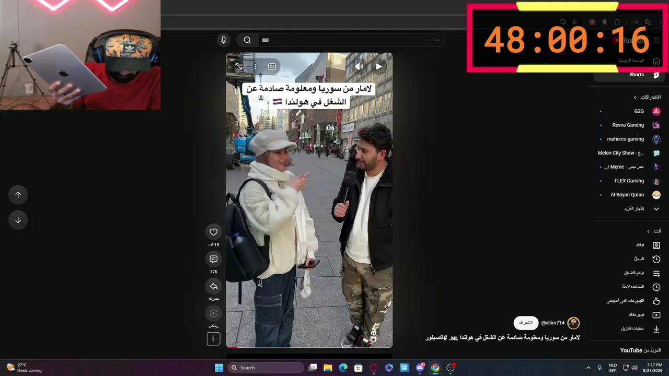Subscribe to the @aliim714 channel
This screenshot has height=376, width=669.
[526, 323]
